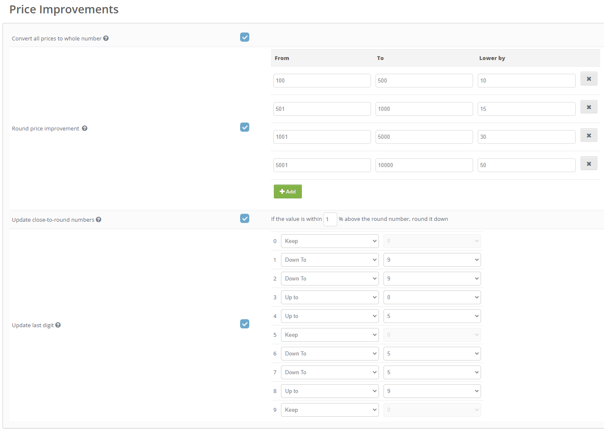This screenshot has width=604, height=433.
Task: Focus the Lower by field containing 30
Action: click(x=526, y=137)
